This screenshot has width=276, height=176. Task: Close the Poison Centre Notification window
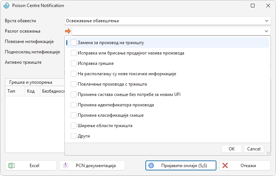268,6
